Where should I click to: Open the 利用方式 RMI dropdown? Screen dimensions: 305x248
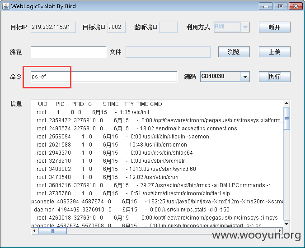(245, 27)
